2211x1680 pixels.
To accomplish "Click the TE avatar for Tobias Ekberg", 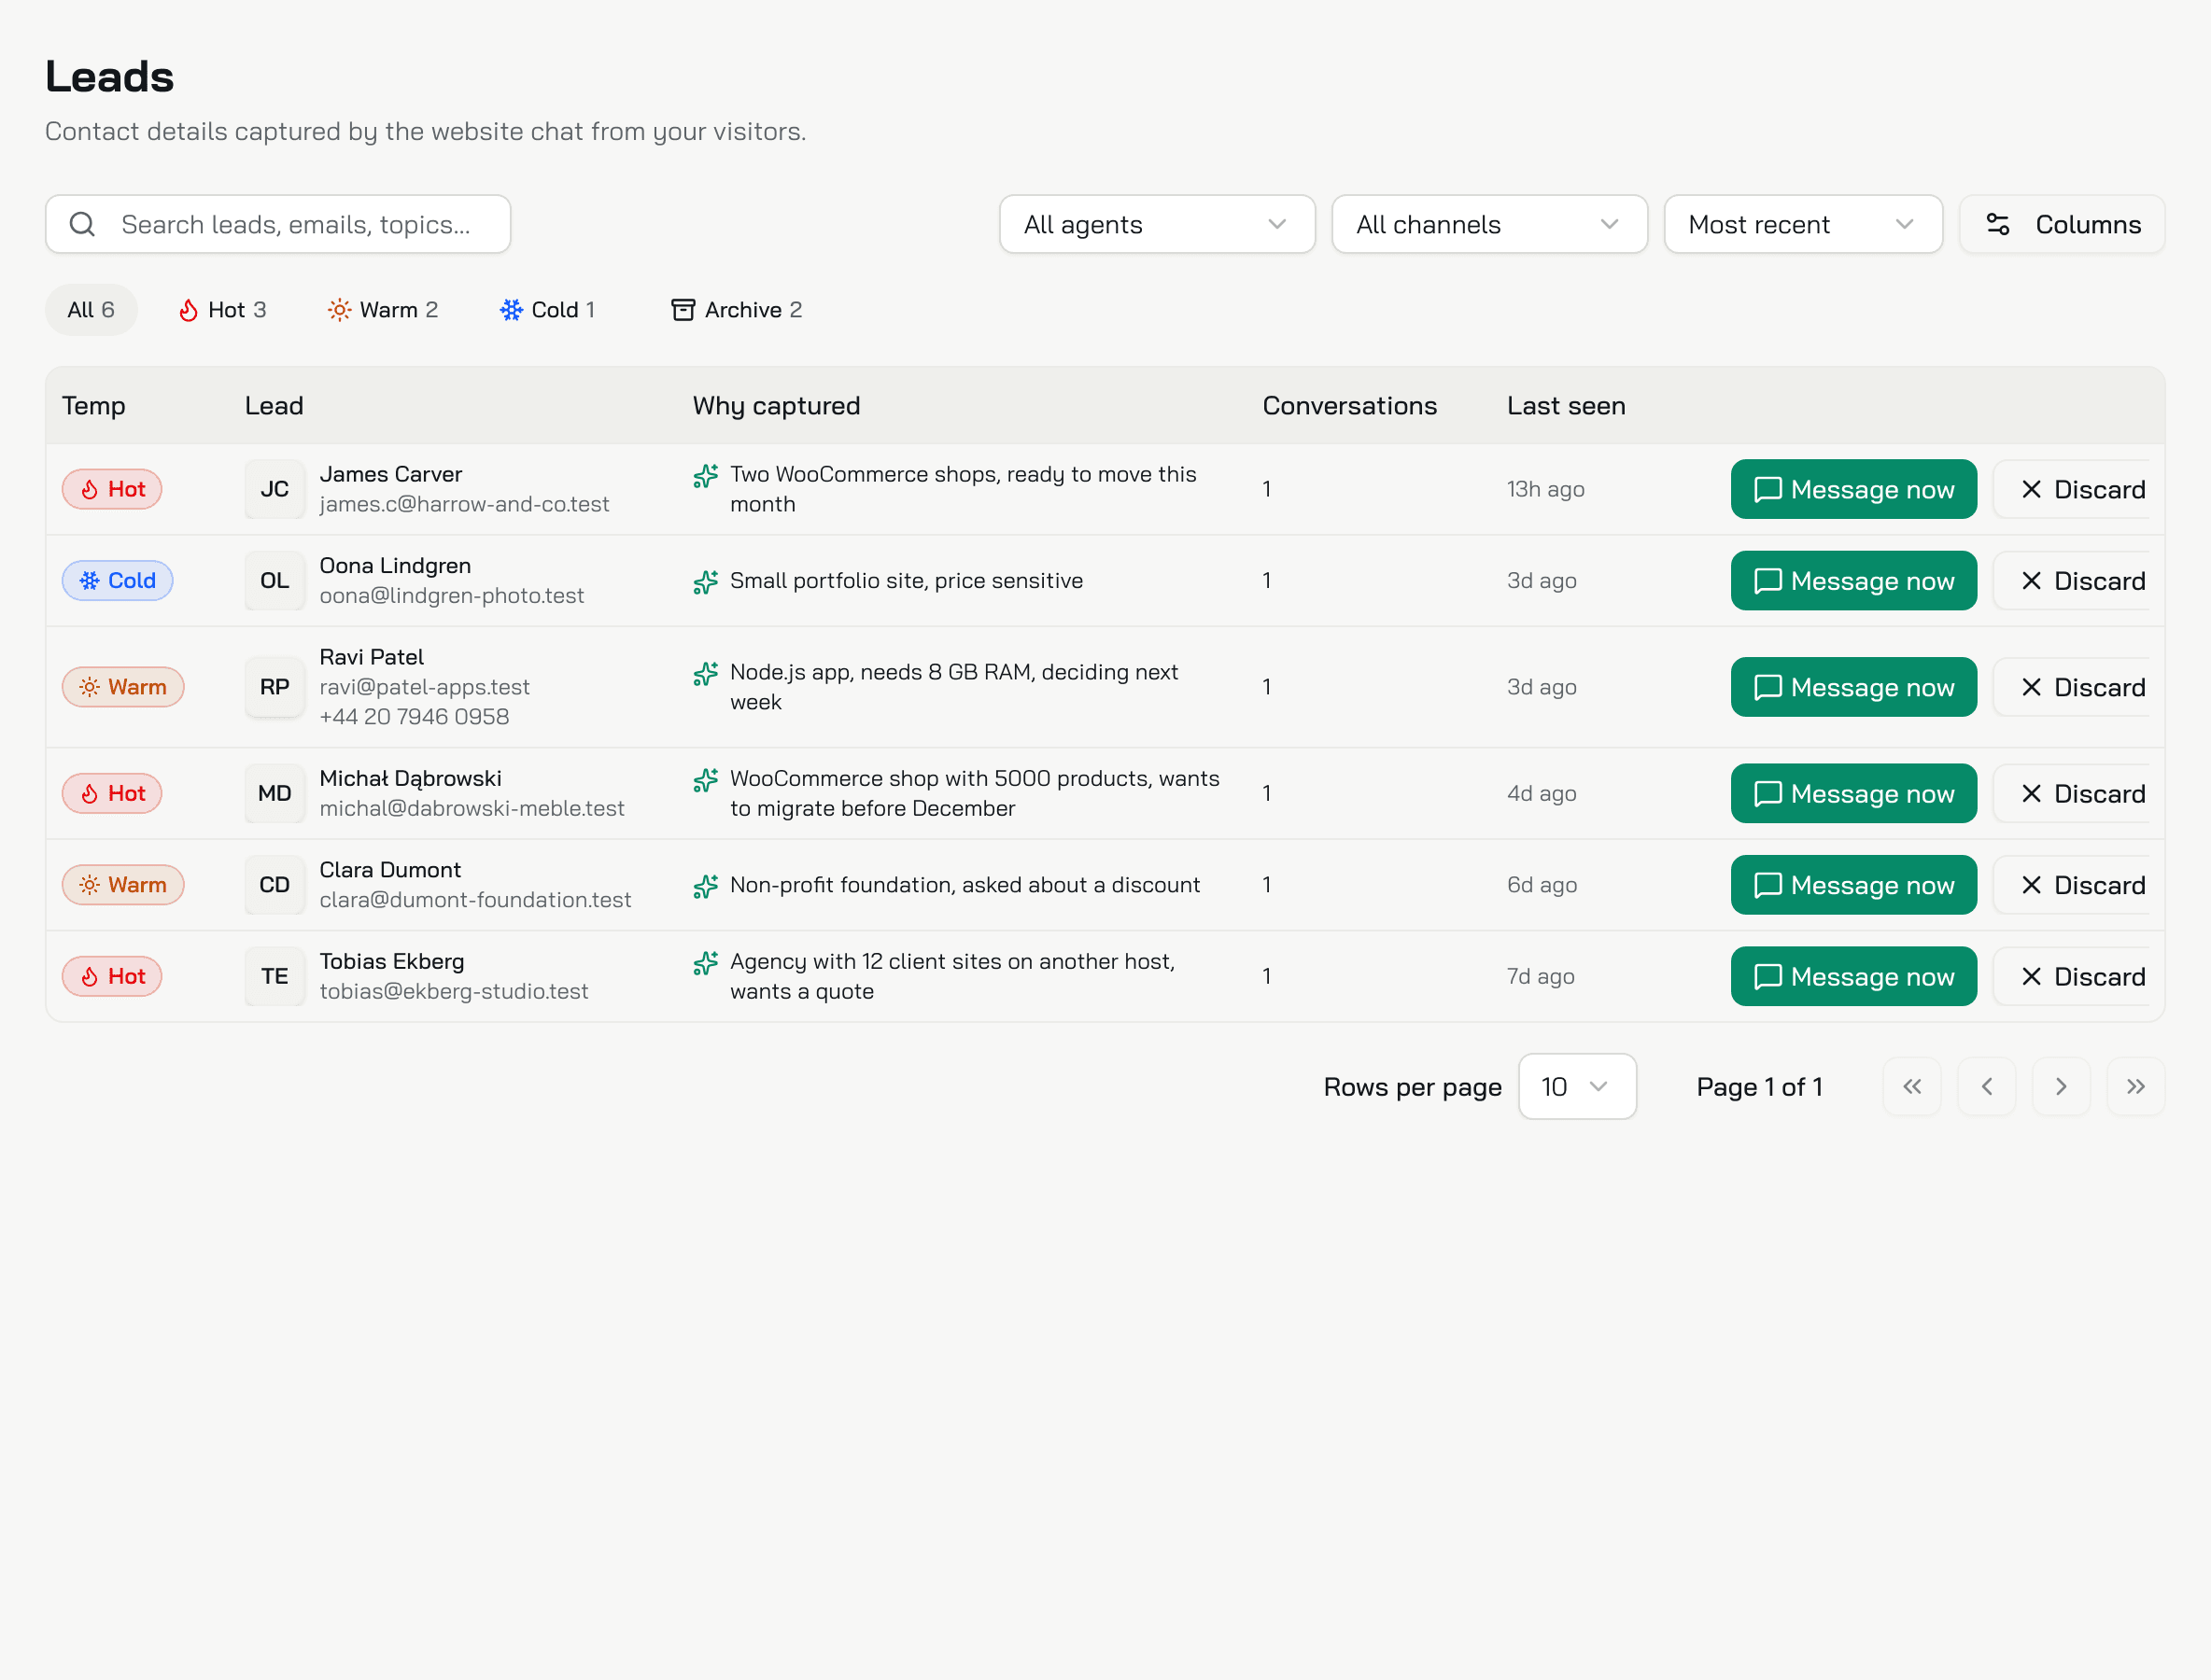I will tap(275, 976).
